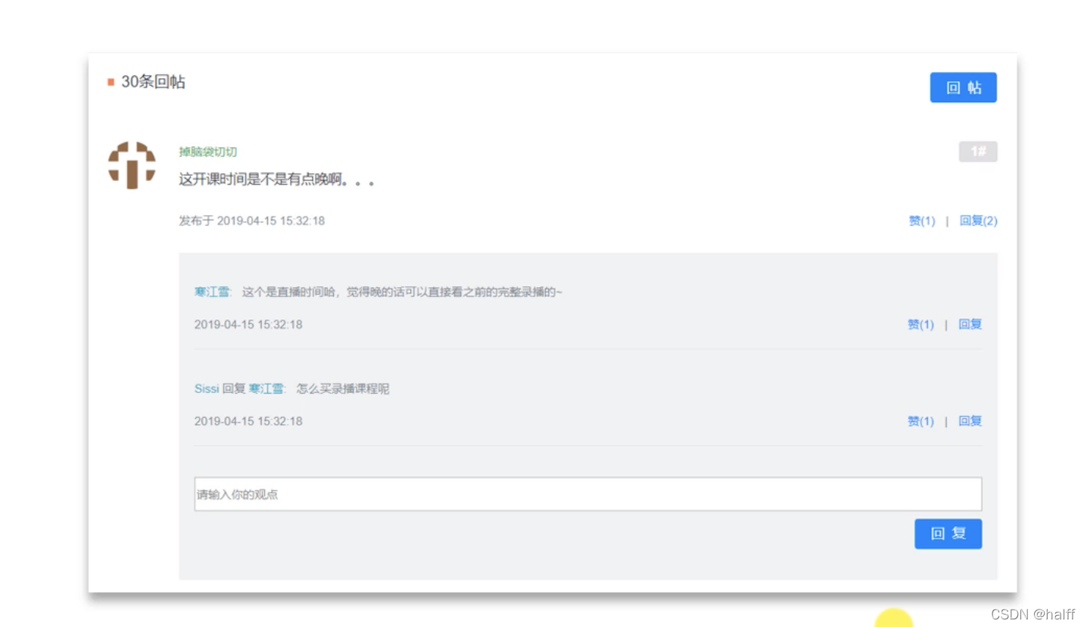Like Sissi's comment with 赞(1)
Viewport: 1087px width, 627px height.
point(920,421)
